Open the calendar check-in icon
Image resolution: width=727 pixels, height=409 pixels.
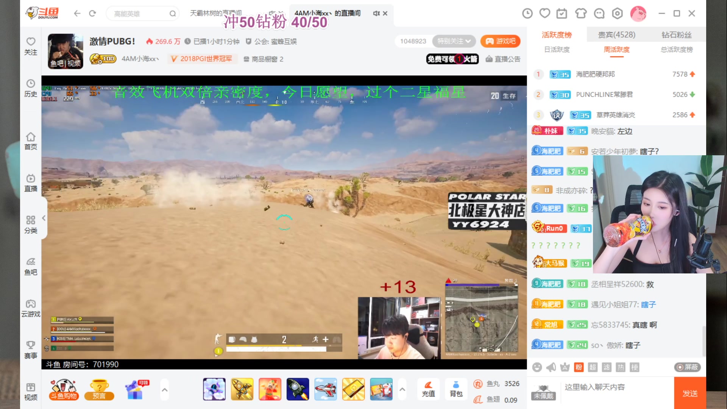562,14
